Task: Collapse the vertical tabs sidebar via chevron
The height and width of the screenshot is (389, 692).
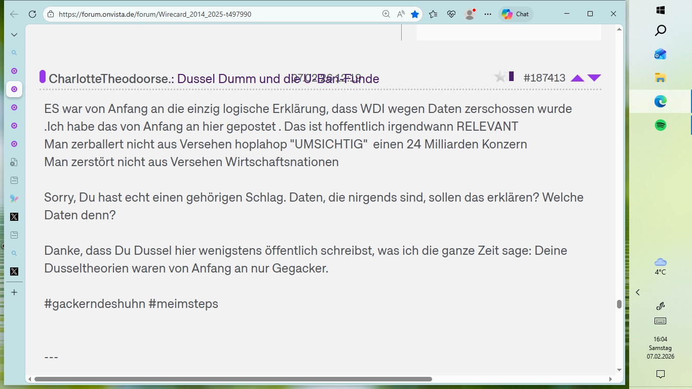Action: tap(14, 34)
